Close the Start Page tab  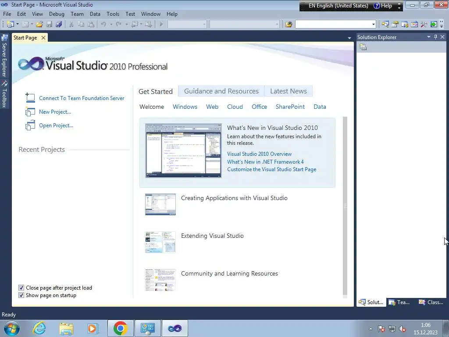[43, 38]
